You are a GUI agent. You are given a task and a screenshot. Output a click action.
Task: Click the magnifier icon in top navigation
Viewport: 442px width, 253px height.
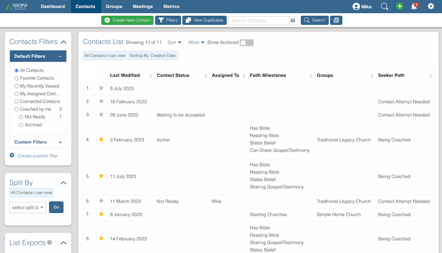pyautogui.click(x=385, y=7)
